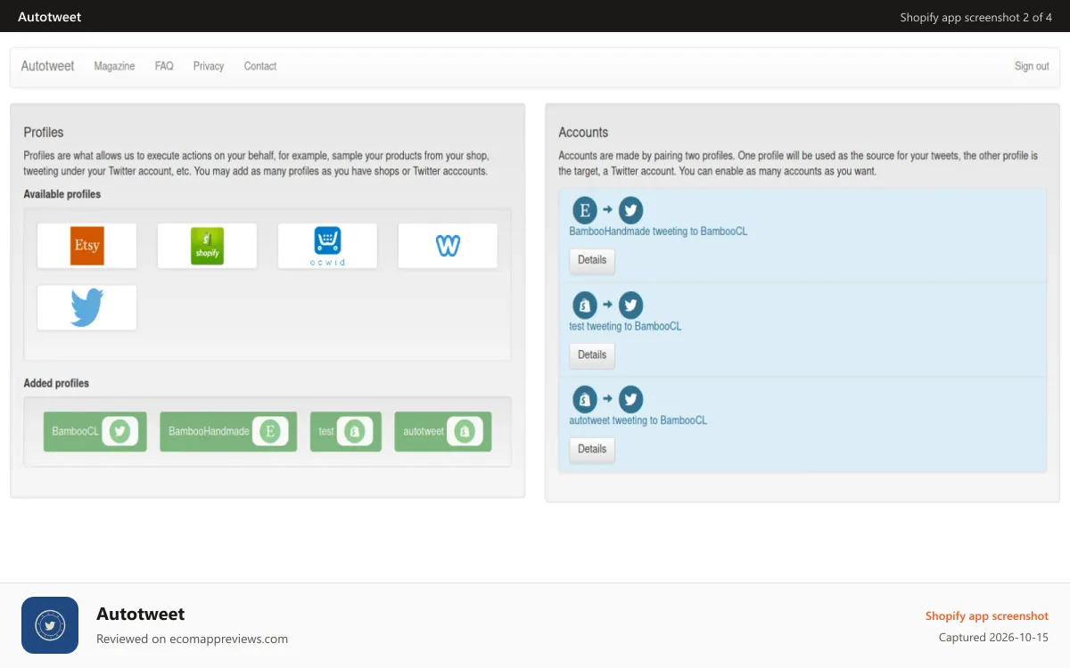Open Details for test tweeting to BambooCL
The height and width of the screenshot is (668, 1070).
592,354
